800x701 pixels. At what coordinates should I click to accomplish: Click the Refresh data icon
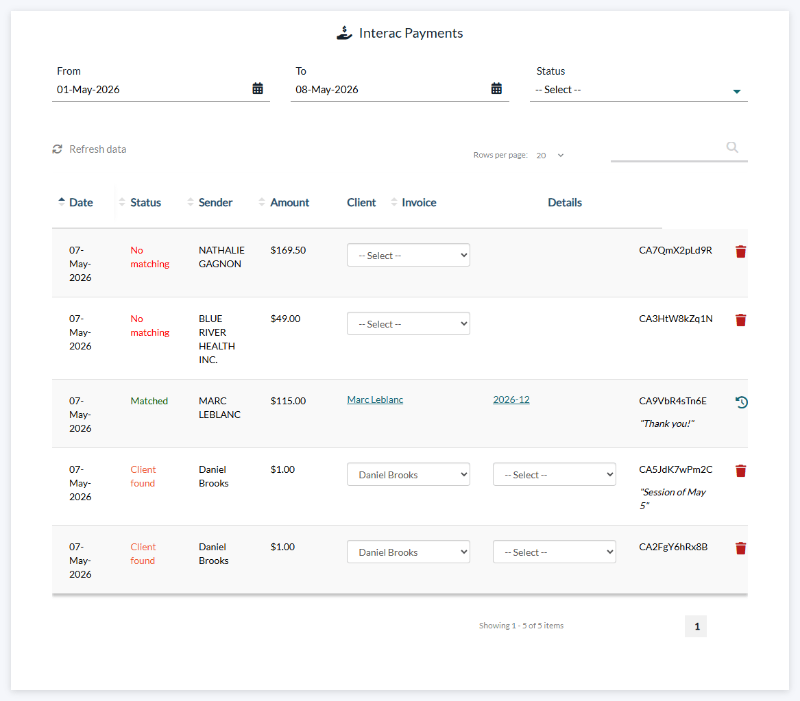click(x=57, y=149)
